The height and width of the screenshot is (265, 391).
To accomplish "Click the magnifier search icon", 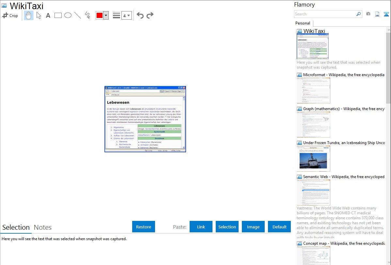I will [359, 14].
